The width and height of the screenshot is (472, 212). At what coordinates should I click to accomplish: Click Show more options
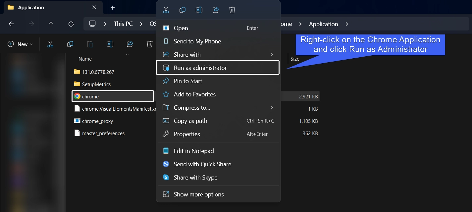[x=218, y=194]
